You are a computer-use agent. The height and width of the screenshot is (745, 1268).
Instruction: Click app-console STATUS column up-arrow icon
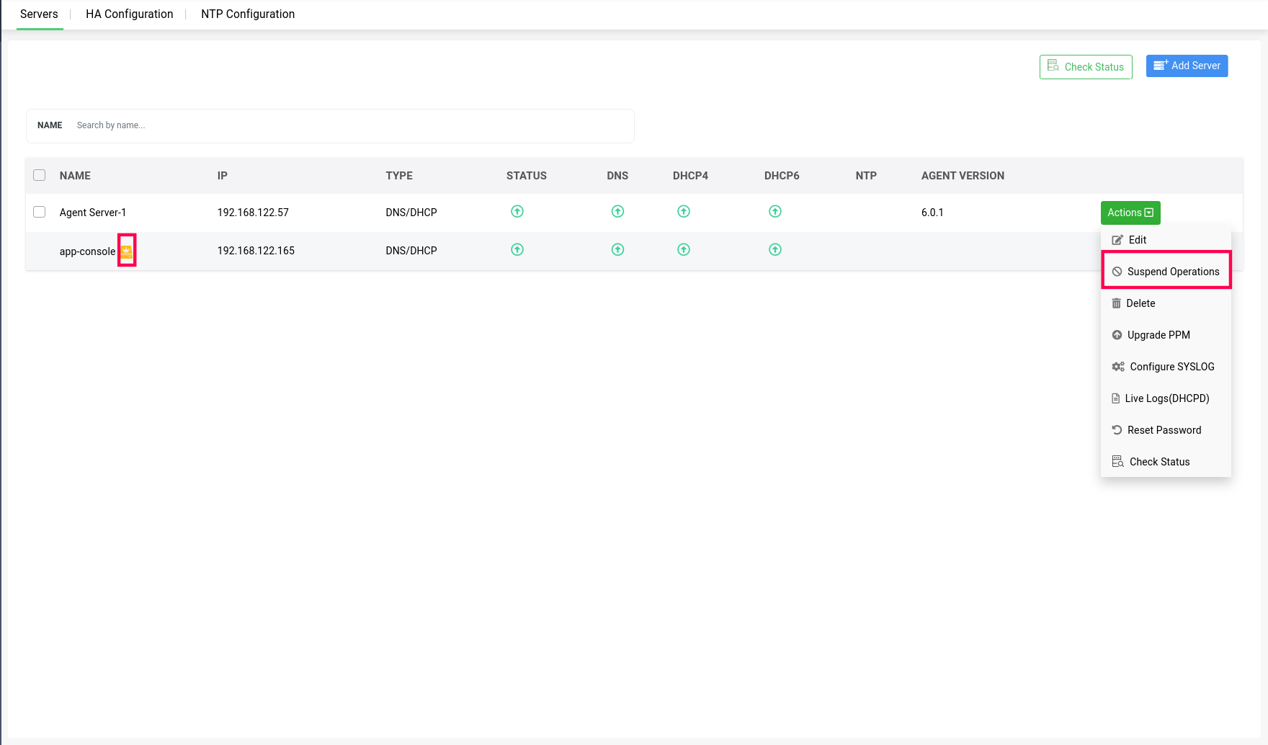517,250
